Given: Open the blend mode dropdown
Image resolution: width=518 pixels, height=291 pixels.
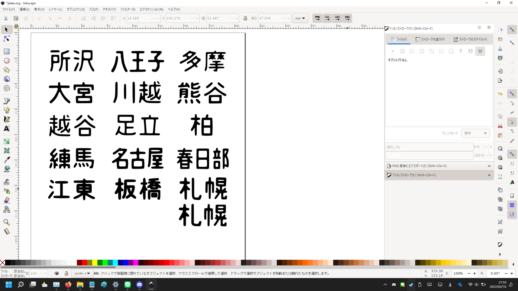Looking at the screenshot, I should click(475, 133).
